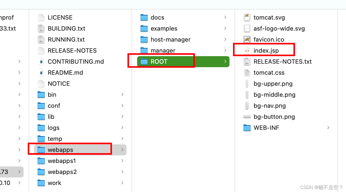The height and width of the screenshot is (192, 346).
Task: Click the temp folder icon
Action: click(41, 139)
